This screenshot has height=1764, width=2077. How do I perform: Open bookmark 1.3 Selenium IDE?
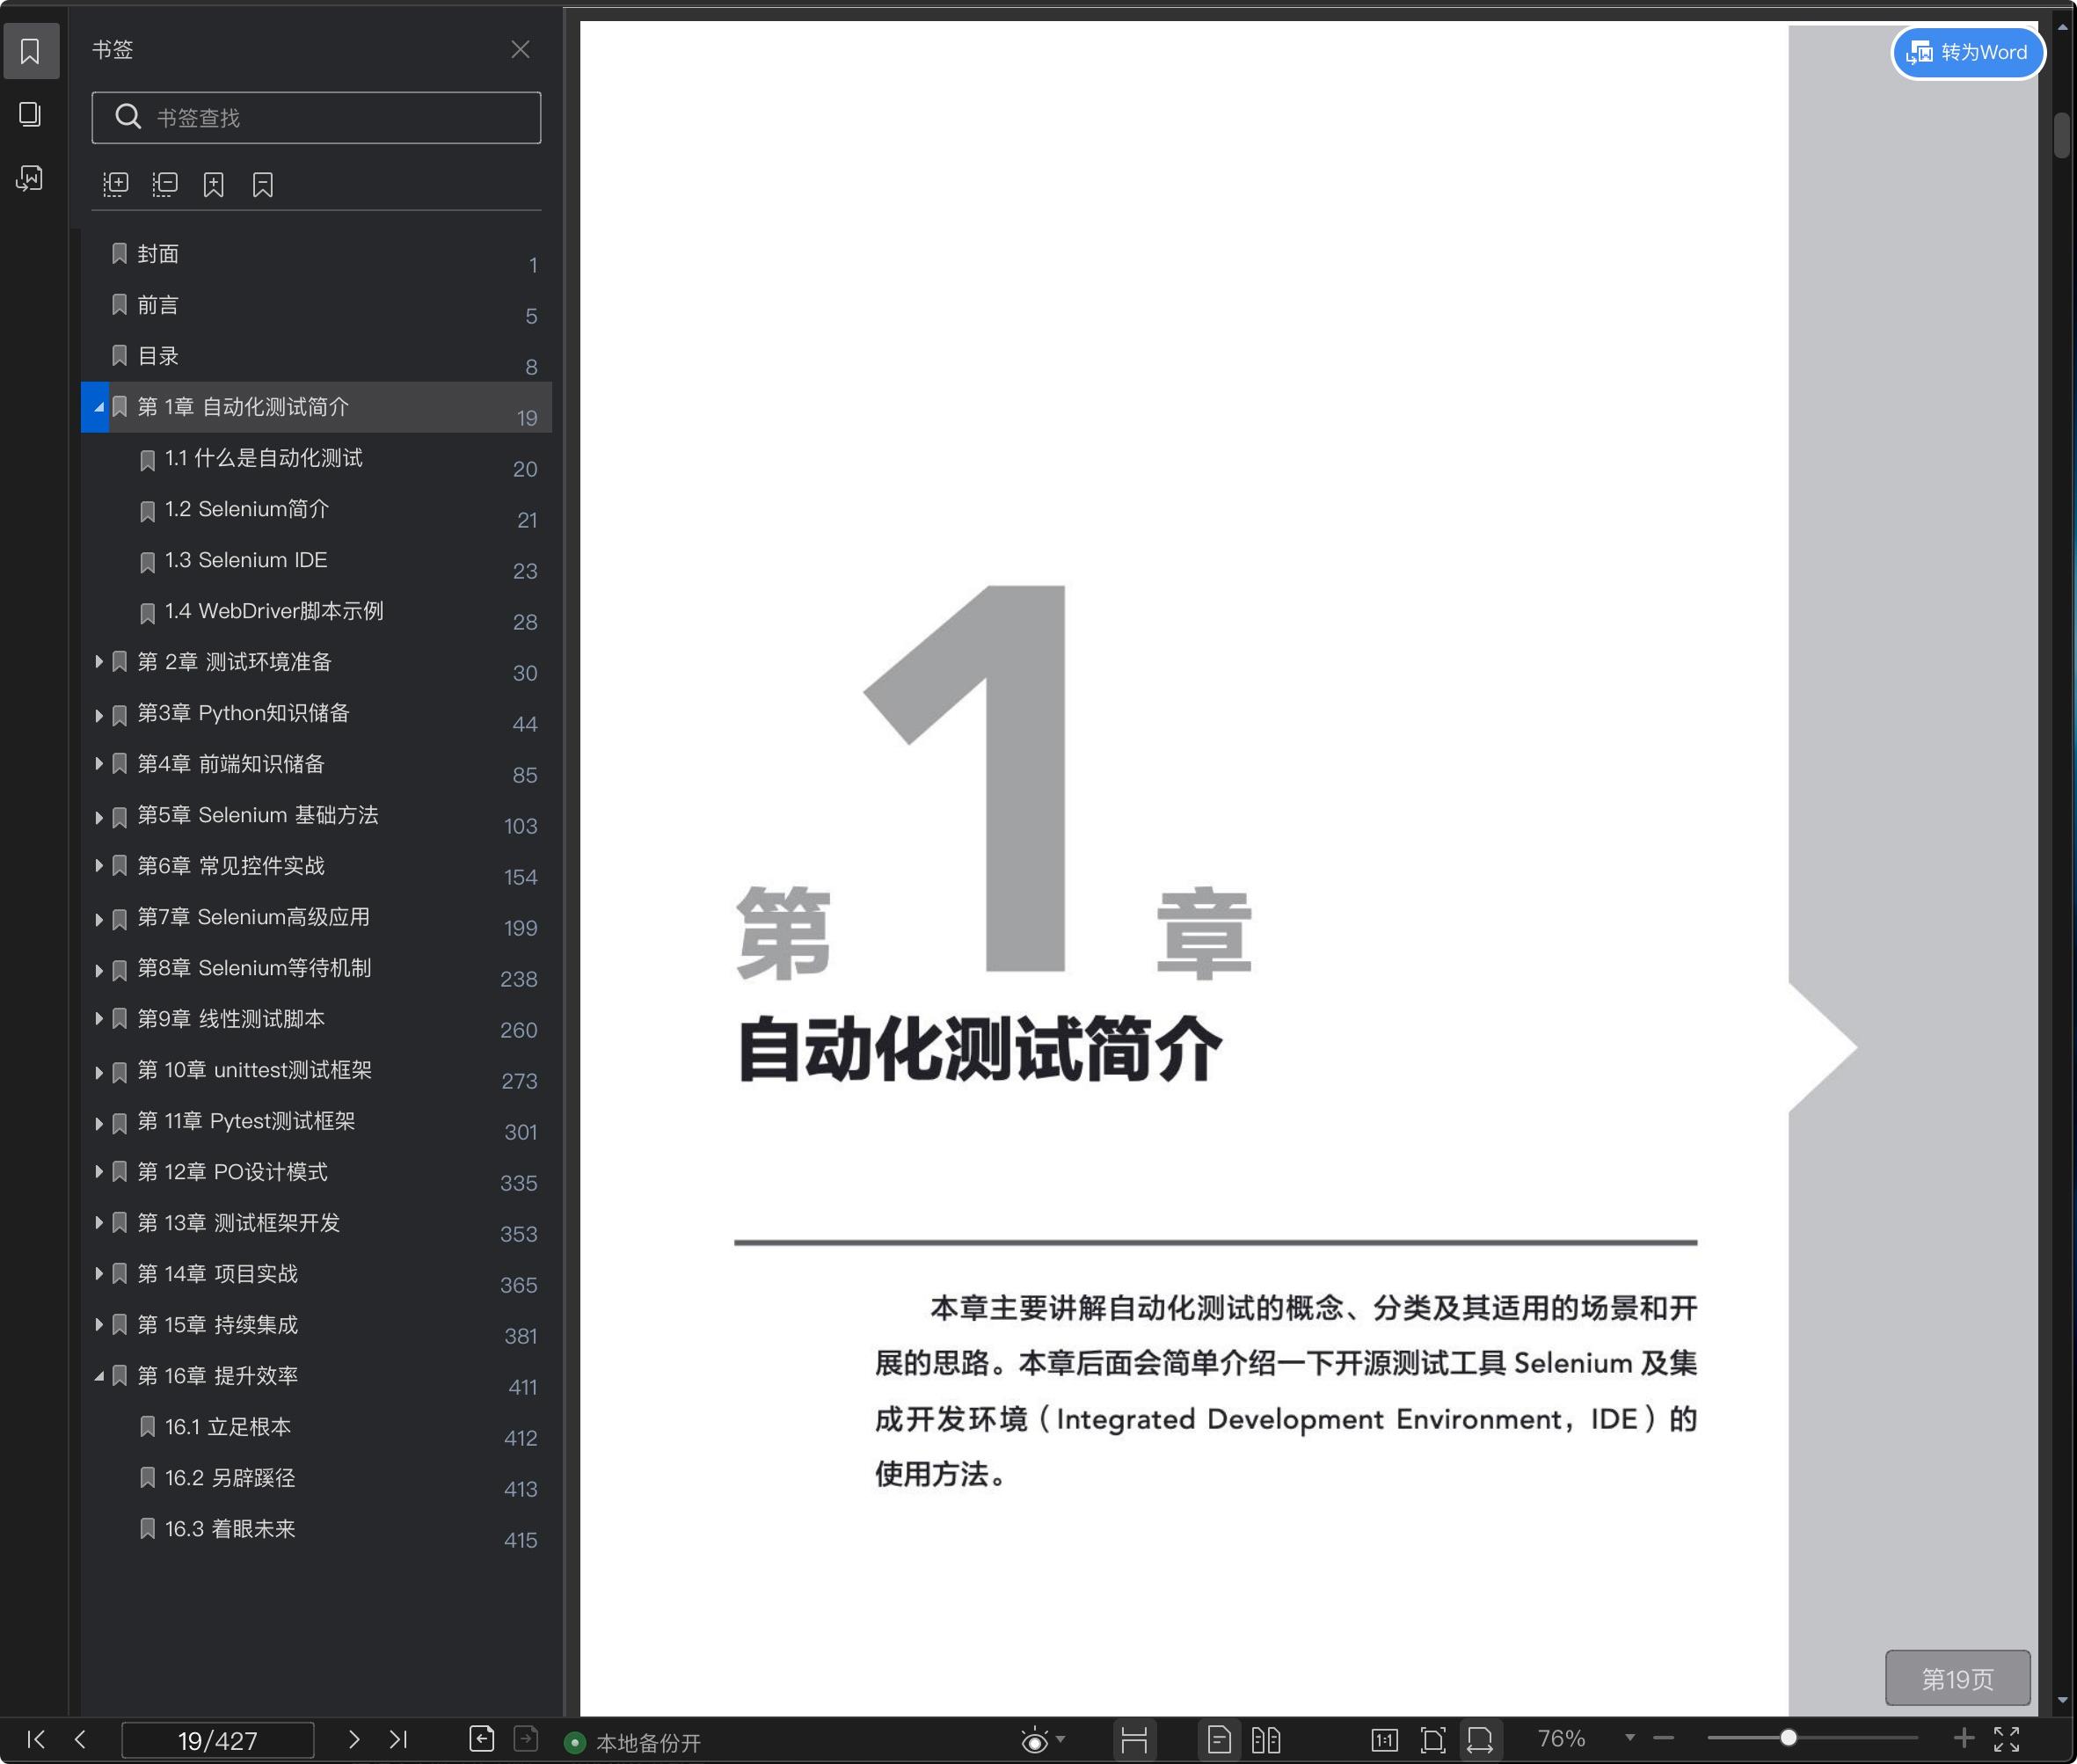click(316, 560)
